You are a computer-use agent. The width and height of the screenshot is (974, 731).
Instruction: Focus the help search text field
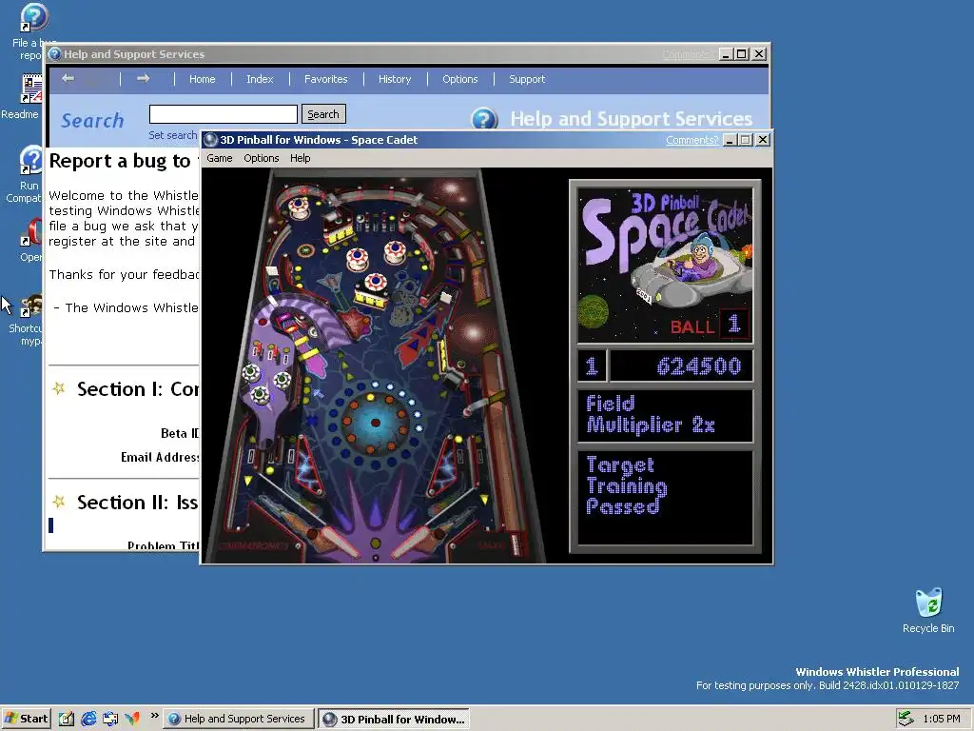tap(223, 114)
